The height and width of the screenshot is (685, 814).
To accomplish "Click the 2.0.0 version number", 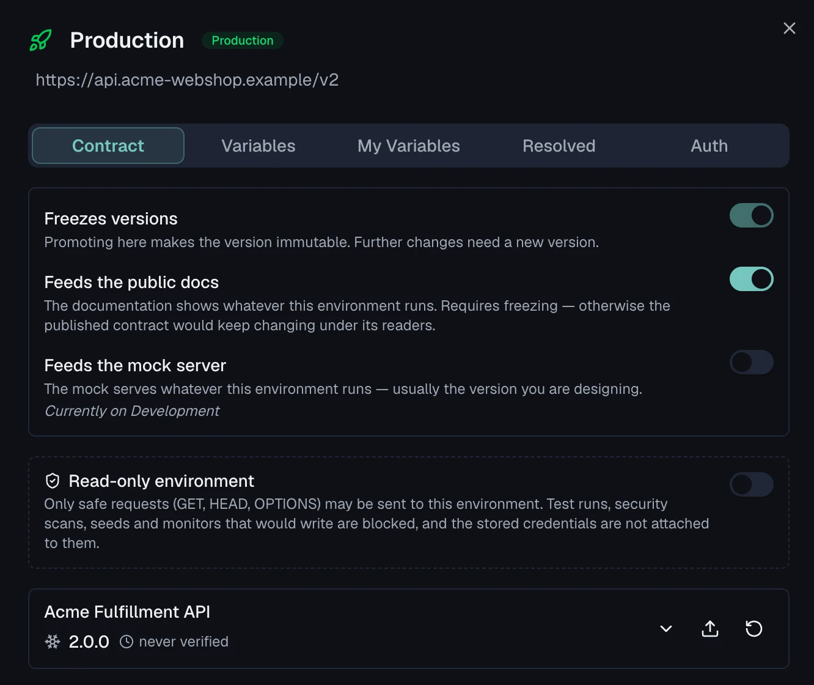I will (x=89, y=642).
